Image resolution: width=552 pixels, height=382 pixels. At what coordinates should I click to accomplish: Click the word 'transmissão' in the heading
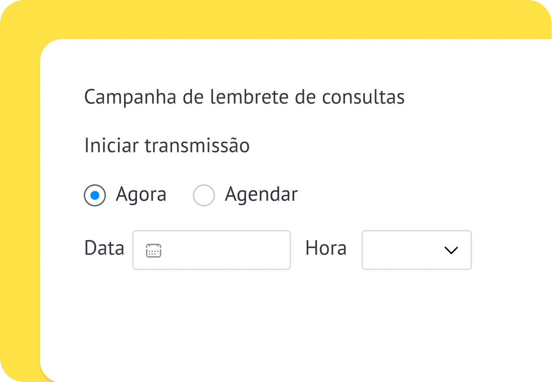coord(197,146)
